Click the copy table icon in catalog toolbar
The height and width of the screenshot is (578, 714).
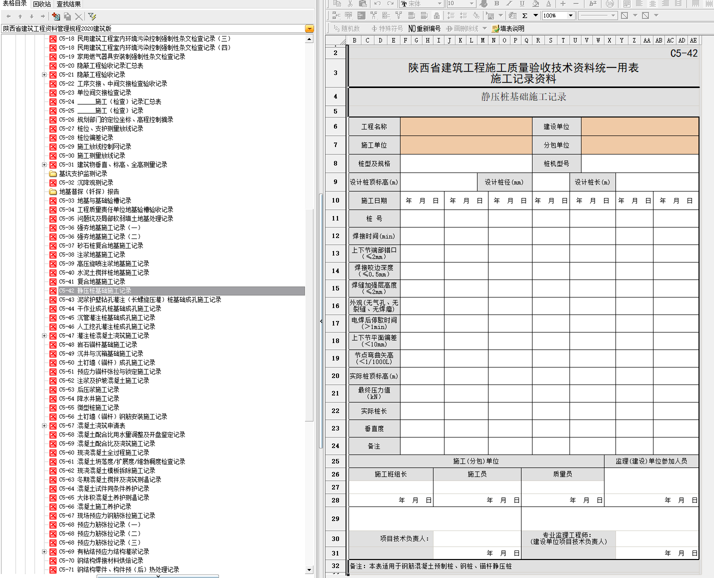coord(67,16)
